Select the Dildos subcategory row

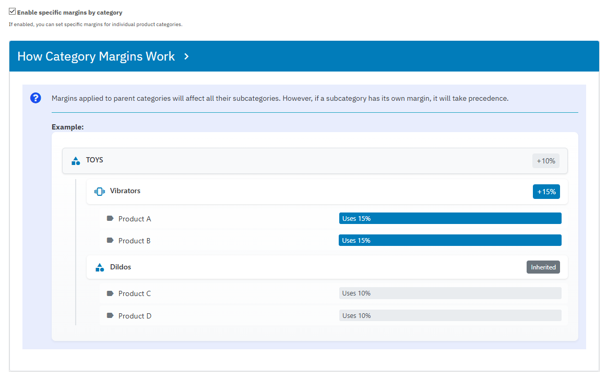[x=313, y=267]
